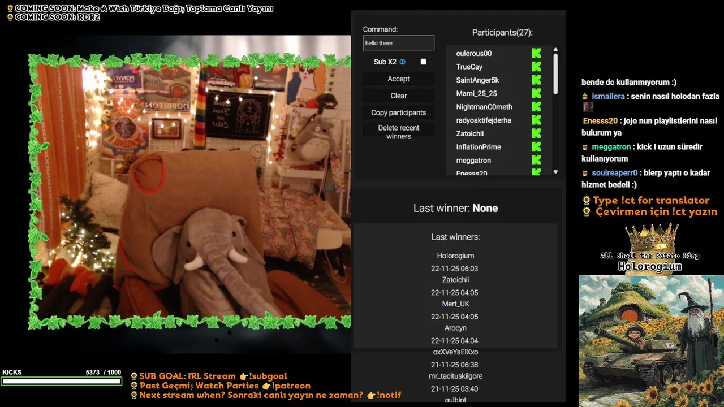Viewport: 724px width, 407px height.
Task: Select participant NightmanC0meth name
Action: click(484, 107)
